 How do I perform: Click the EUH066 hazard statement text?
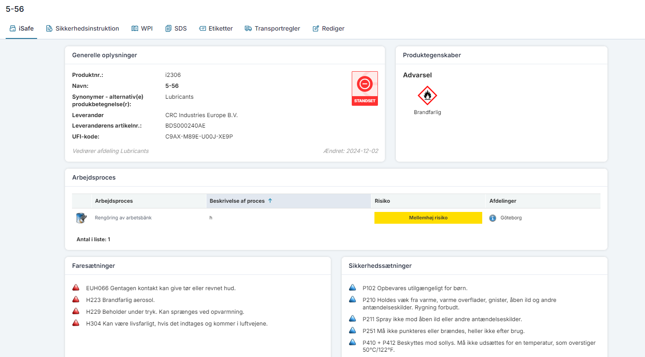click(x=161, y=288)
